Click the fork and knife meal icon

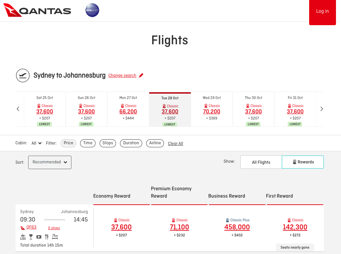pyautogui.click(x=47, y=237)
